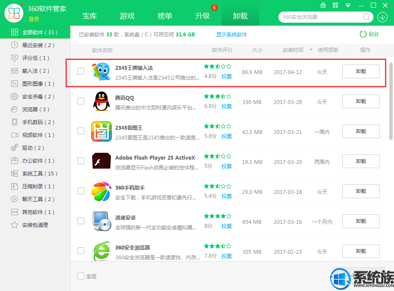Switch to the 游戏 tab

pyautogui.click(x=127, y=16)
